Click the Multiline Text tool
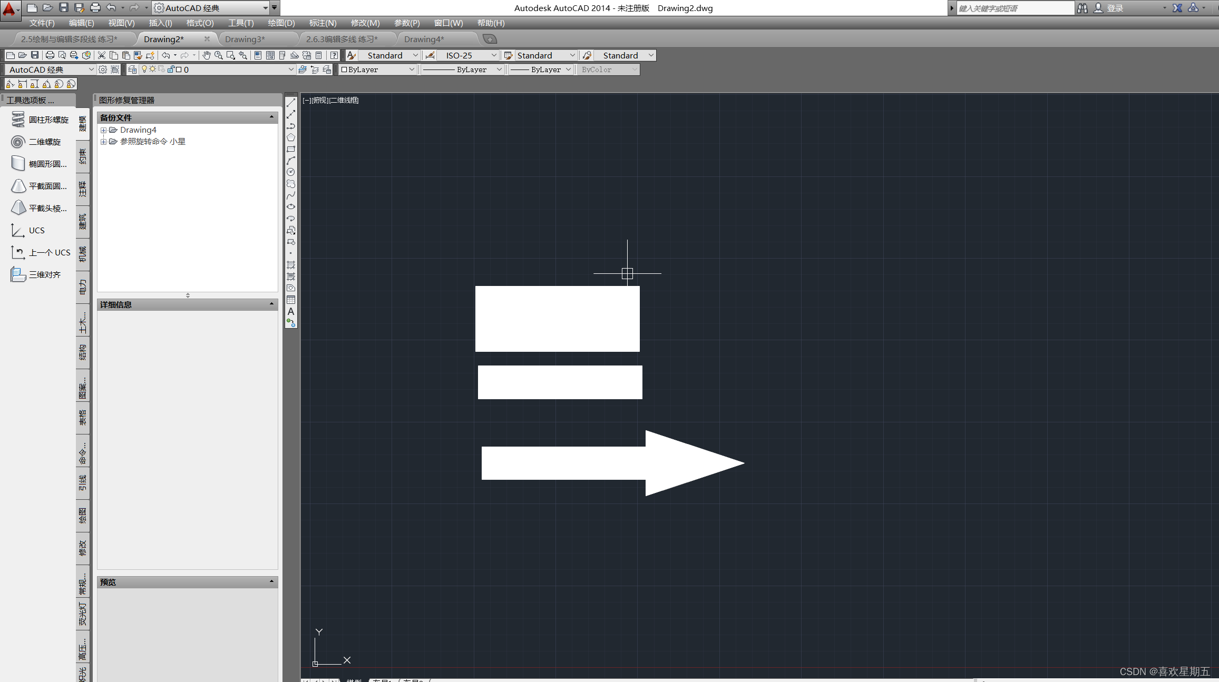The height and width of the screenshot is (682, 1219). tap(291, 311)
